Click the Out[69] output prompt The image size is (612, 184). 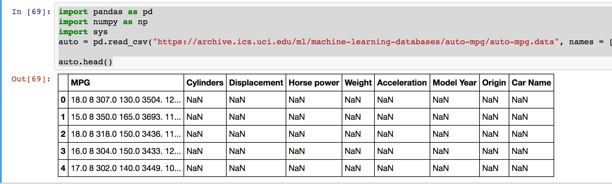(31, 79)
